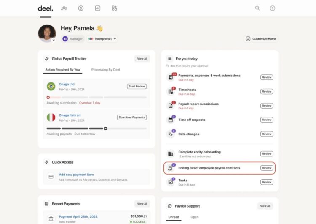The height and width of the screenshot is (224, 316).
Task: Click the Quick Access lightning icon
Action: [x=46, y=162]
